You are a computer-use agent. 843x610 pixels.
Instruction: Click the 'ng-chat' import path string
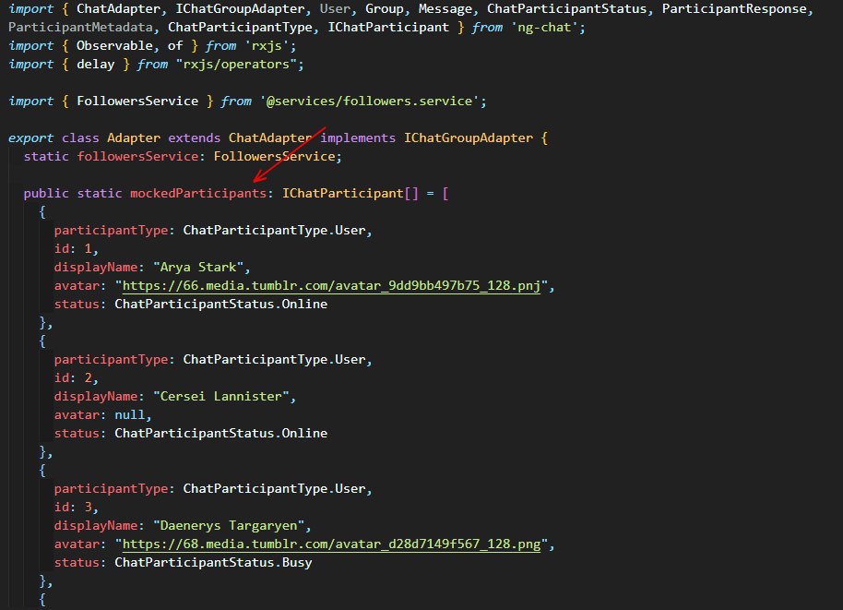click(x=543, y=27)
